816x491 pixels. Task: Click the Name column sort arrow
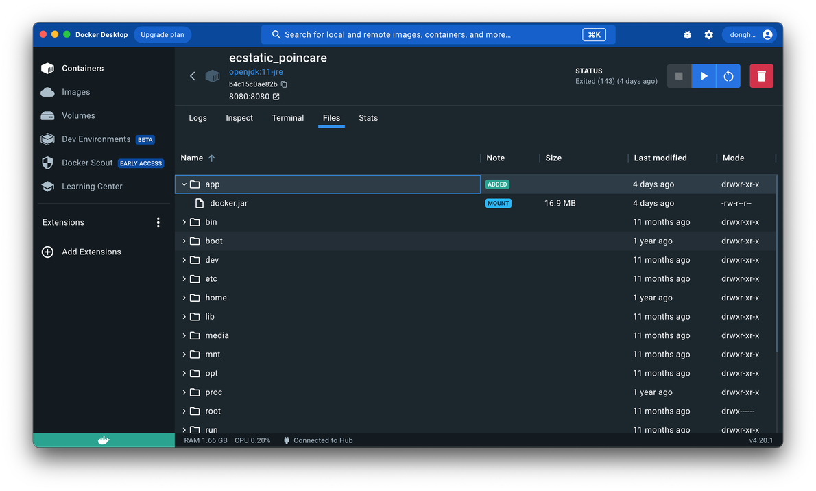(x=212, y=158)
